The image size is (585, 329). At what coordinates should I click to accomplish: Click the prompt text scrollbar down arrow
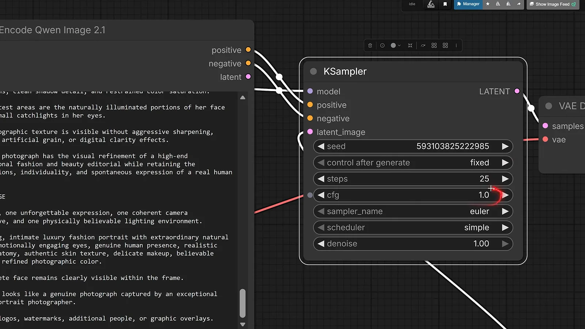243,324
